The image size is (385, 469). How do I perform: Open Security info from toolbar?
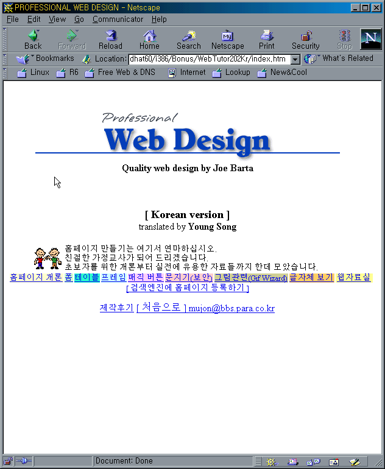click(305, 40)
